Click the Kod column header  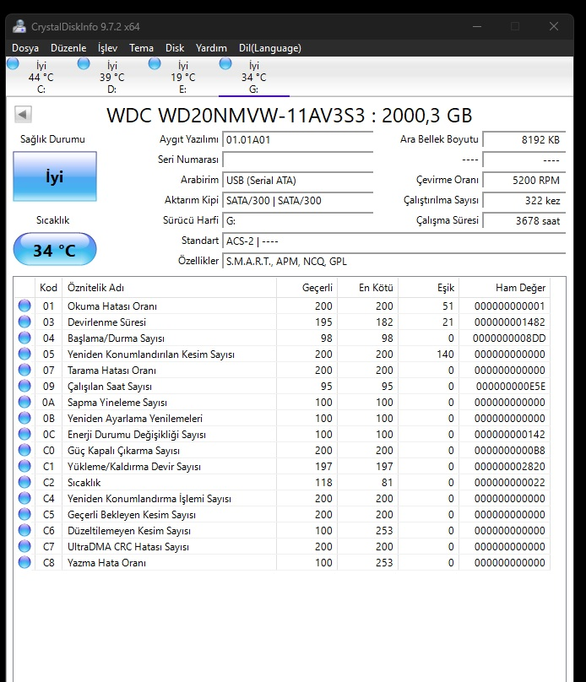tap(48, 288)
